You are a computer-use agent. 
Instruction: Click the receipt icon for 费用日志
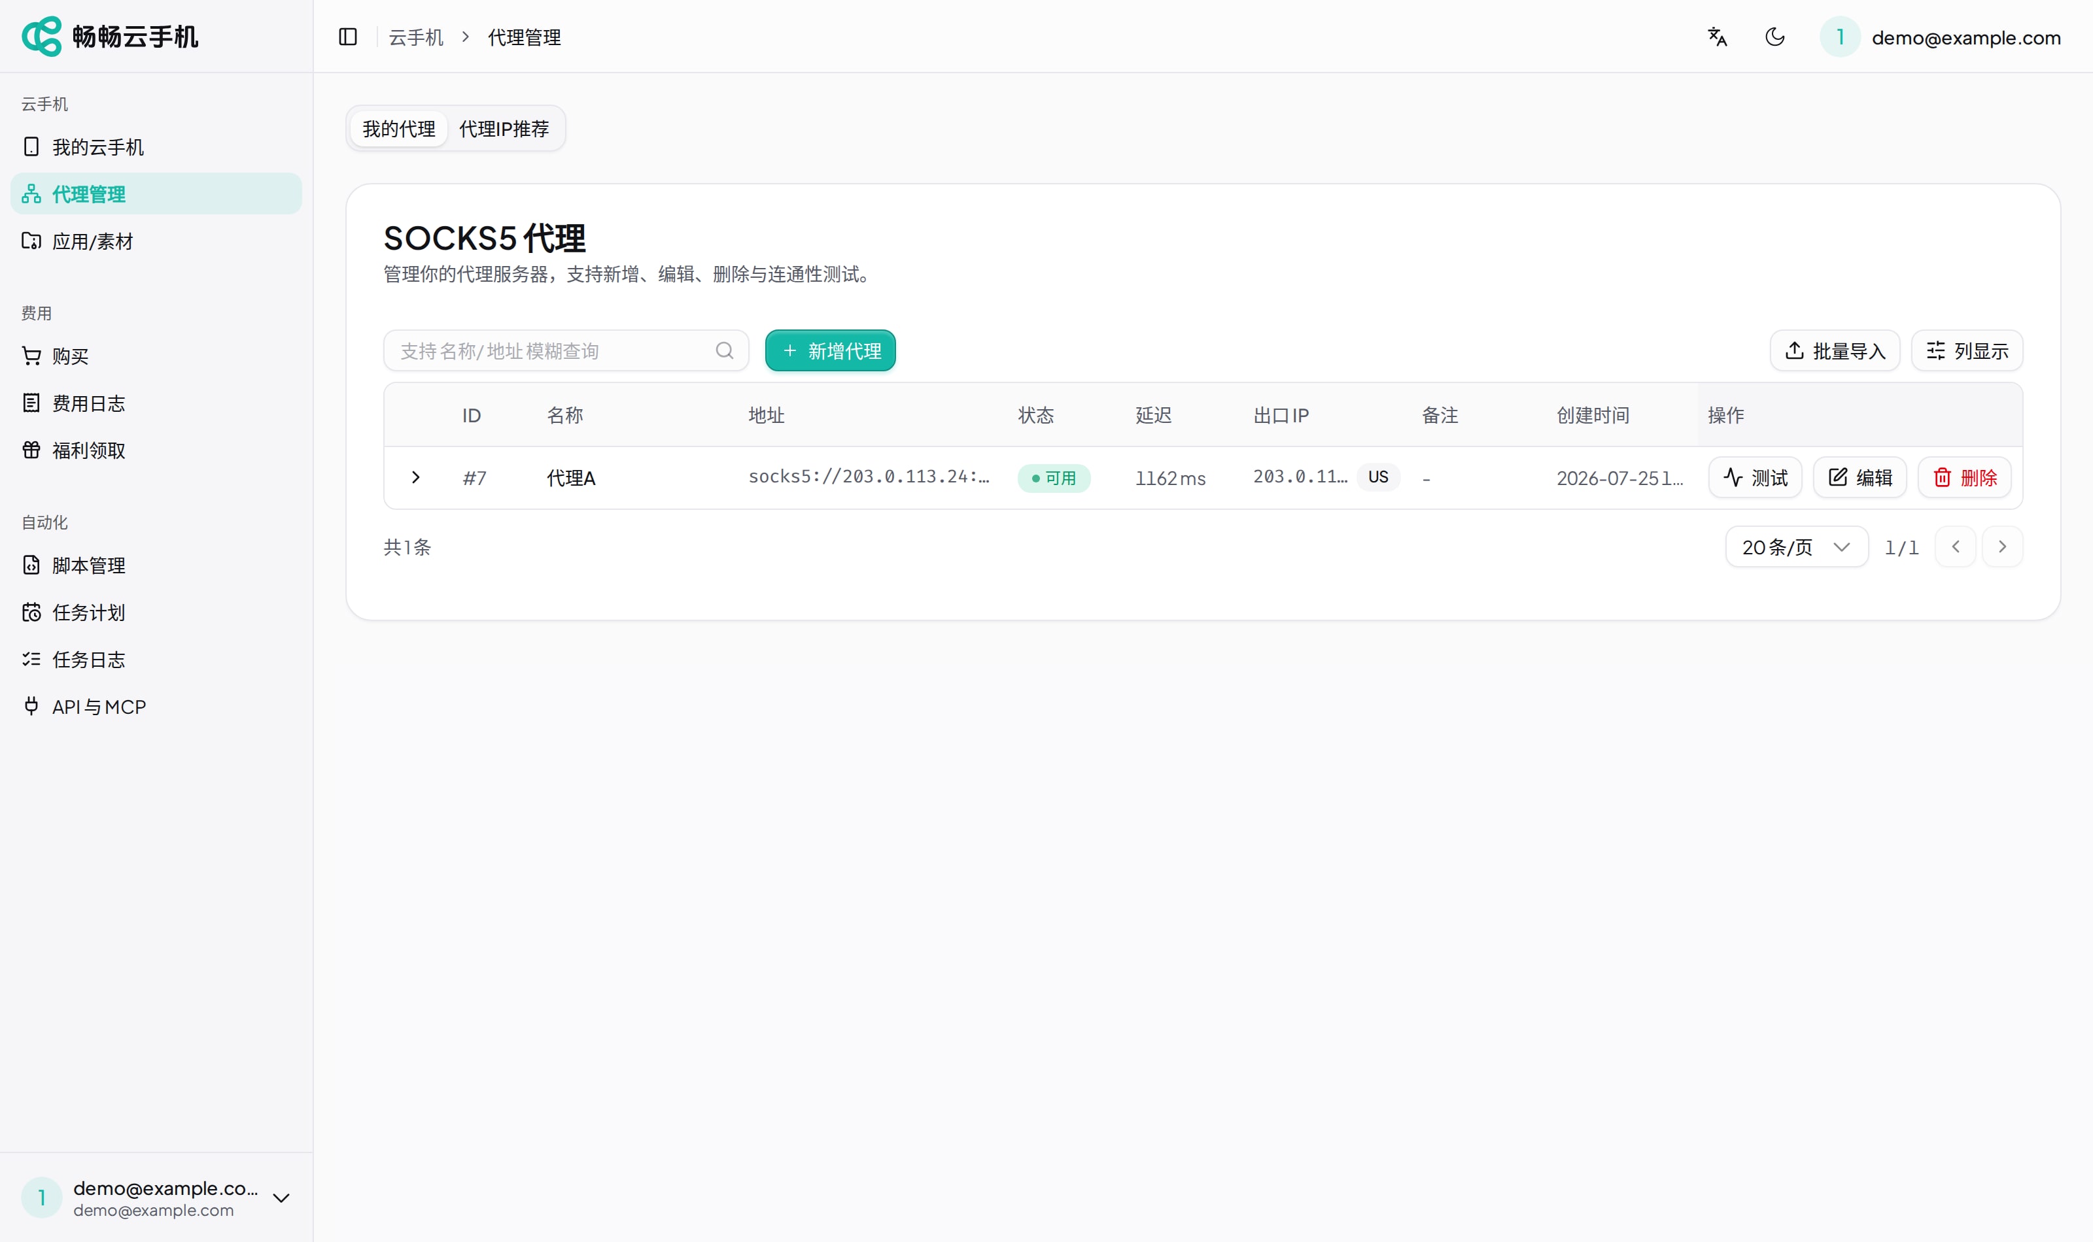31,403
